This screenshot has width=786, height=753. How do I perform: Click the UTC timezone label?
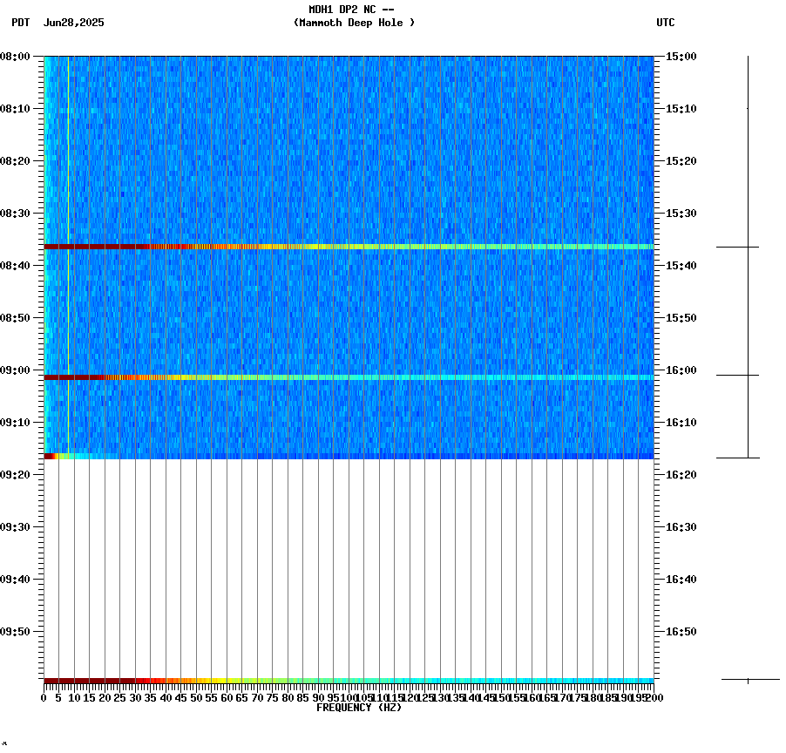(x=666, y=24)
